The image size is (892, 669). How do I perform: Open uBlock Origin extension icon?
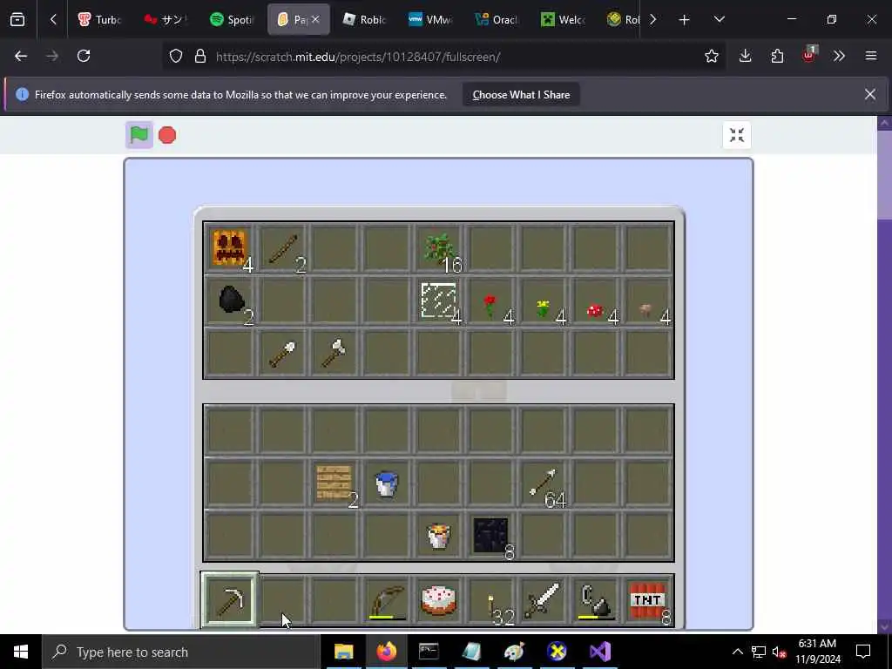[809, 55]
